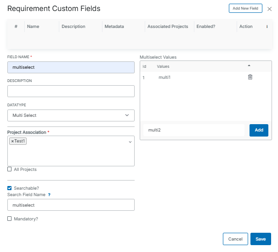
Task: Open the Datatype dropdown
Action: click(x=71, y=115)
